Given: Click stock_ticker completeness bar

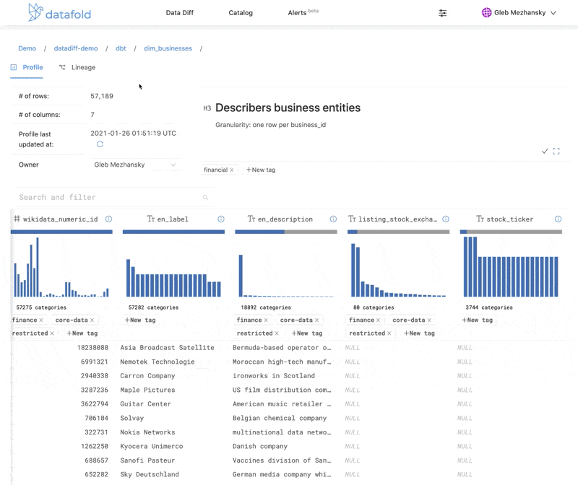Looking at the screenshot, I should tap(511, 232).
